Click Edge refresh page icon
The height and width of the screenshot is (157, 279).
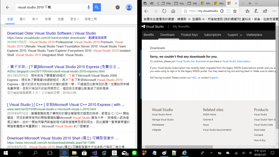click(x=164, y=11)
